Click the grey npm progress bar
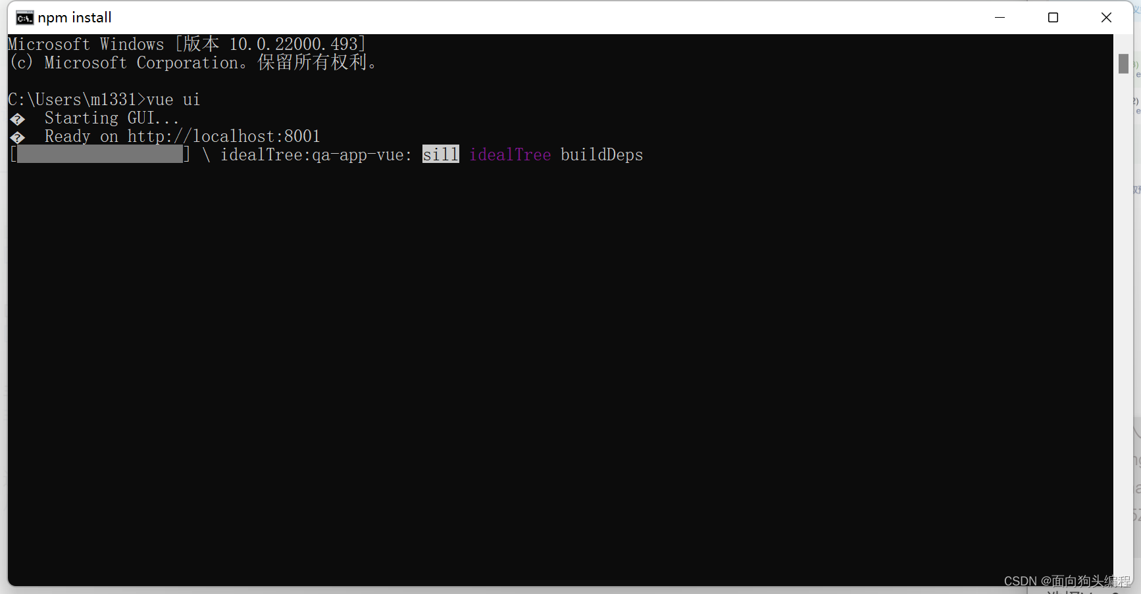 99,154
